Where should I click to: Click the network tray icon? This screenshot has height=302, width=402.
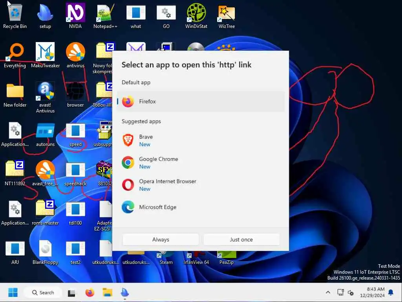click(340, 293)
